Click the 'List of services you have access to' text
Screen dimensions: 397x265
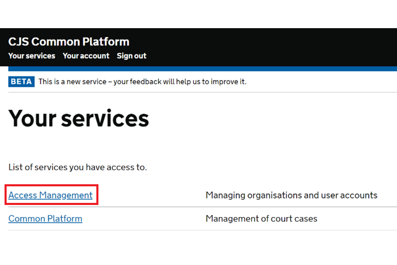tap(78, 168)
